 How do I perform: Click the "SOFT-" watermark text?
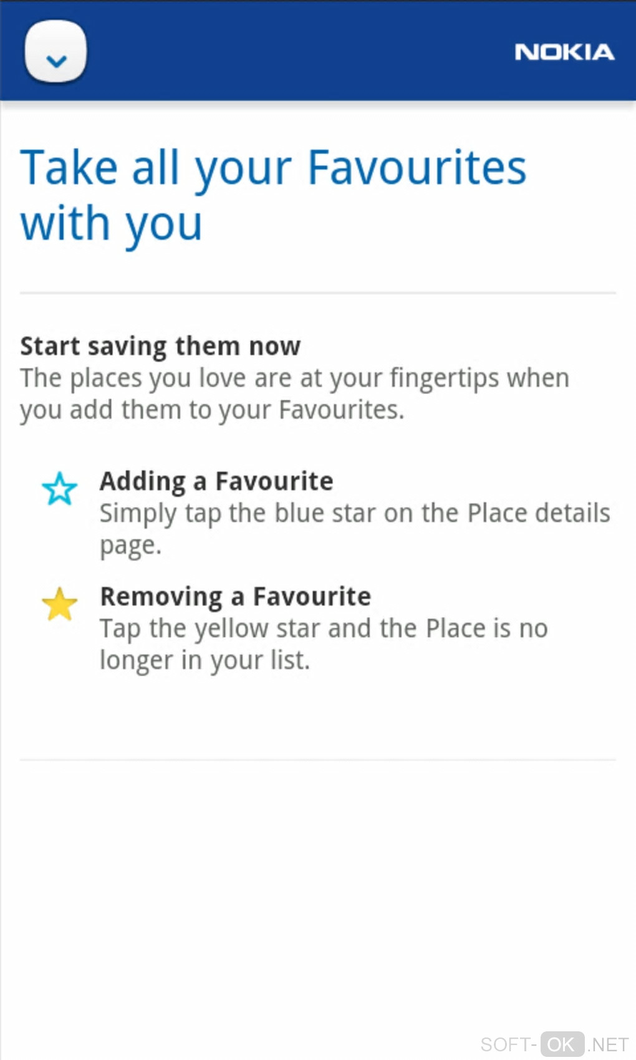coord(508,1044)
